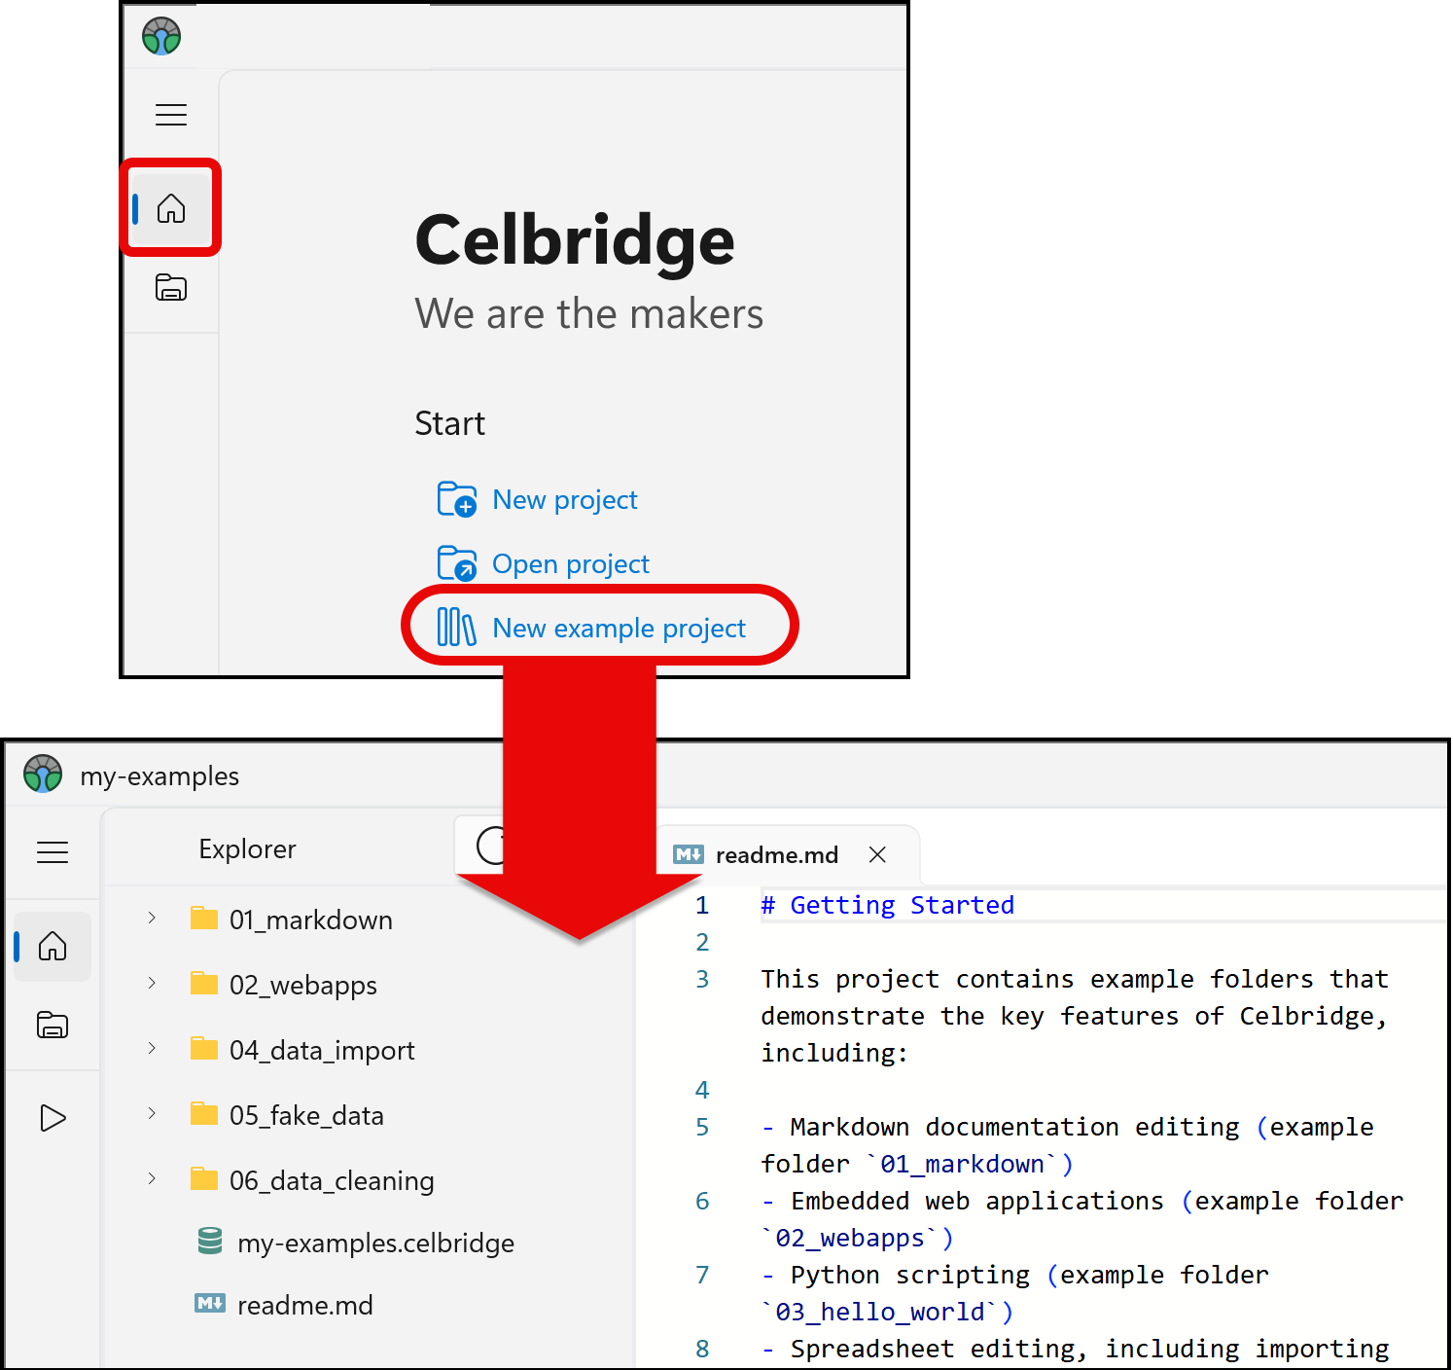
Task: Click the Celbridge icon beside my-examples title
Action: point(42,775)
